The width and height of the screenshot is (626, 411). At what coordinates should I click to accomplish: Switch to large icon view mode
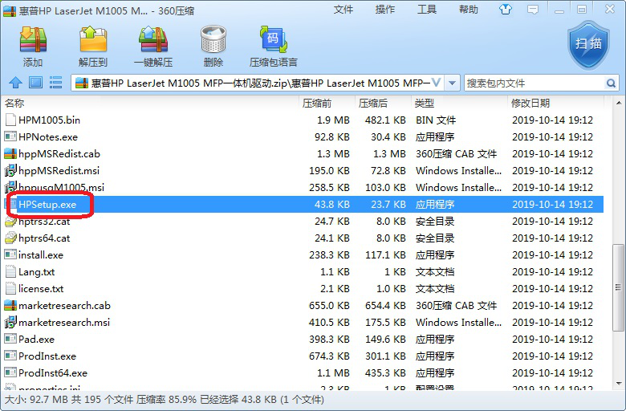[x=35, y=83]
